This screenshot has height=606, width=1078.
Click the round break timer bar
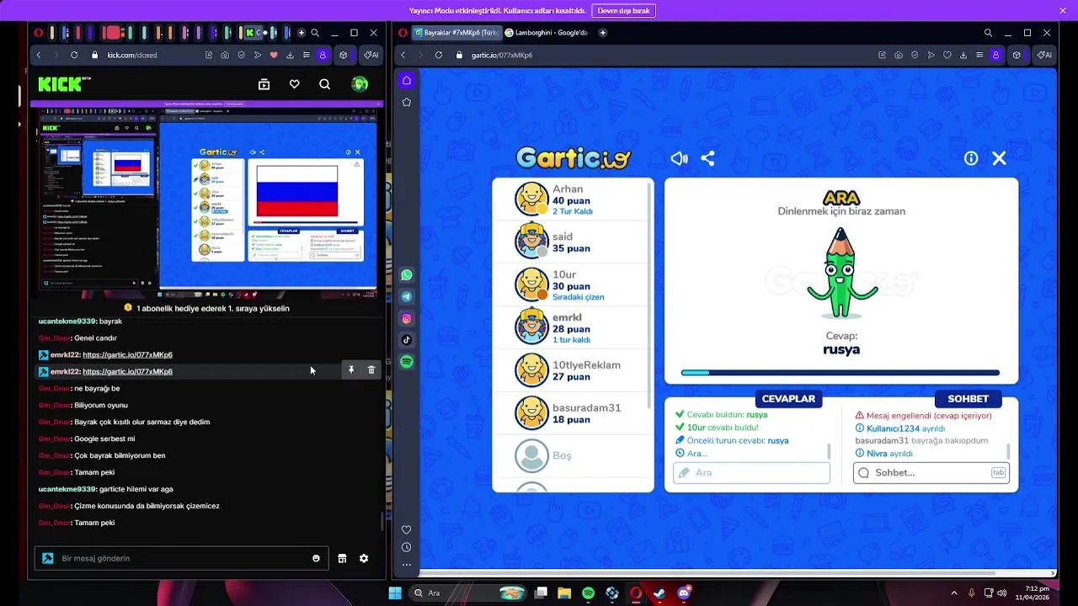(841, 372)
